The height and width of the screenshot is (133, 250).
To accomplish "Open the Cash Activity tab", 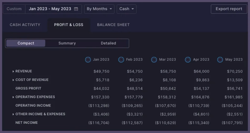I will click(25, 25).
